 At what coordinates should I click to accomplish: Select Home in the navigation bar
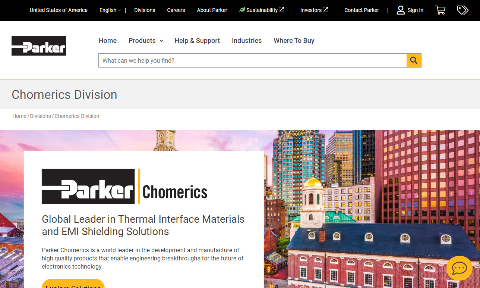click(x=107, y=41)
